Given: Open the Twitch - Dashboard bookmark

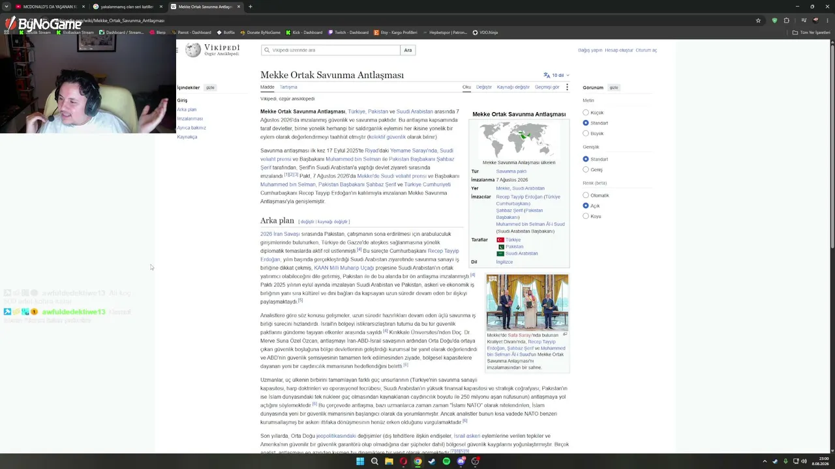Looking at the screenshot, I should (348, 32).
